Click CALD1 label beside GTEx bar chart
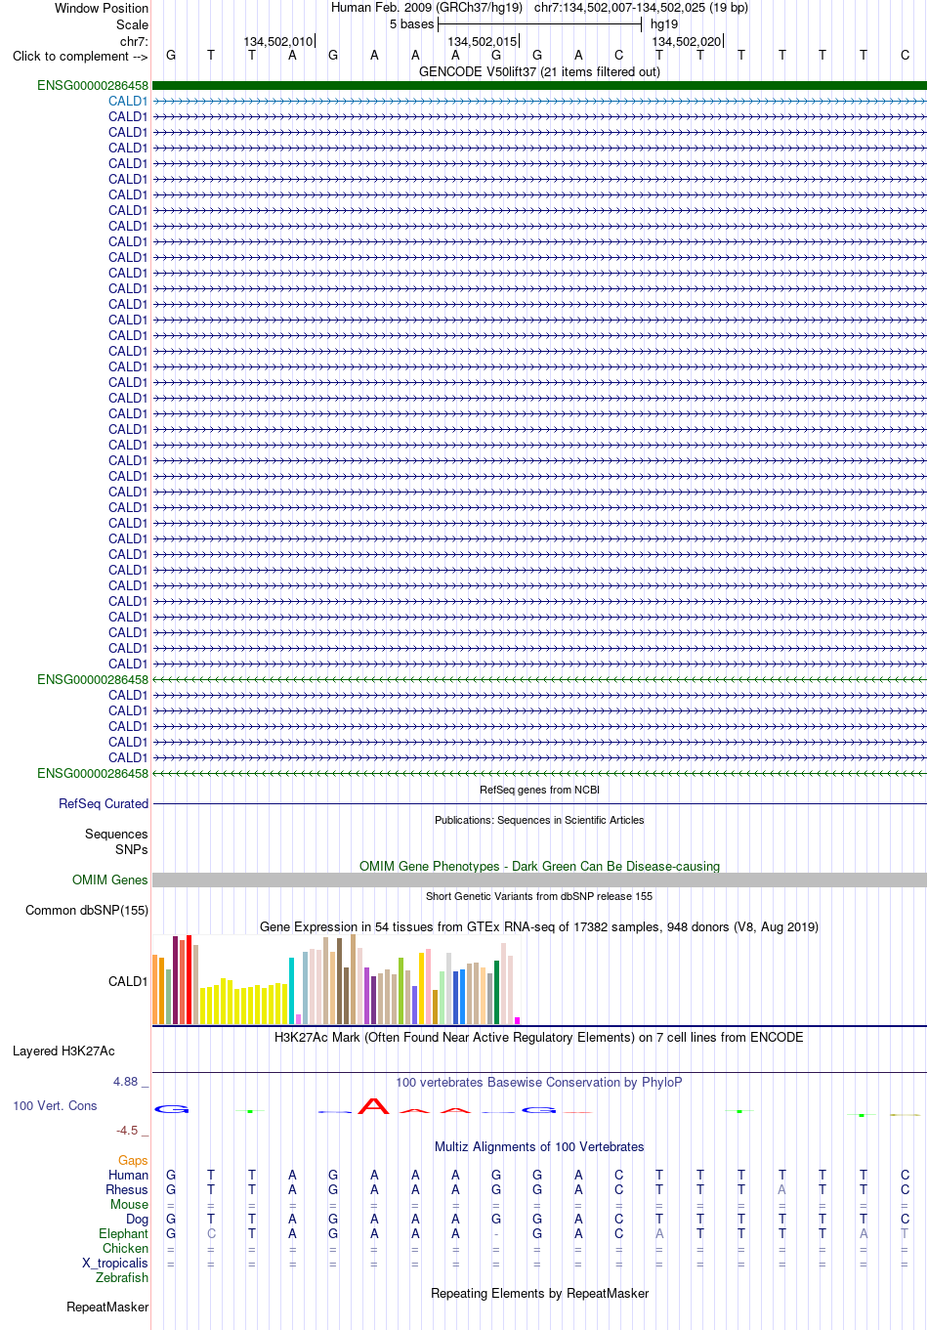 128,981
